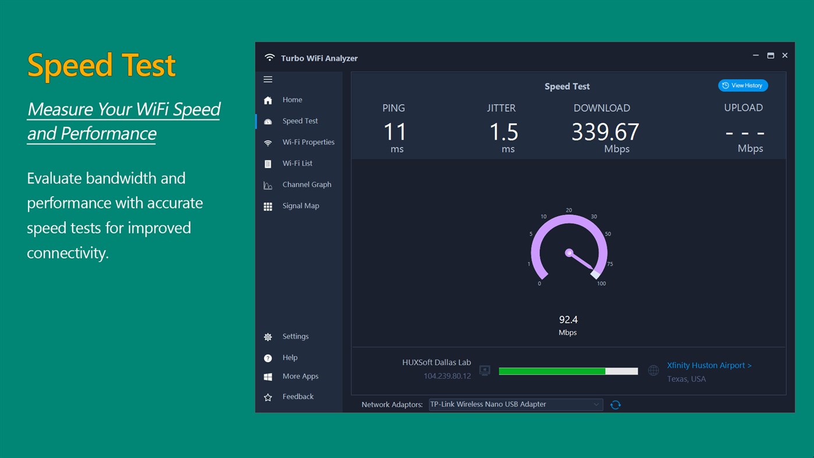Click the View History button
The height and width of the screenshot is (458, 814).
742,85
